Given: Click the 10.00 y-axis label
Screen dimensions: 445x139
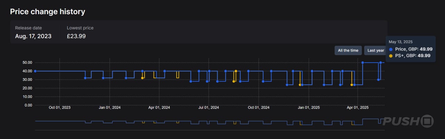Looking at the screenshot, I should click(x=27, y=96).
